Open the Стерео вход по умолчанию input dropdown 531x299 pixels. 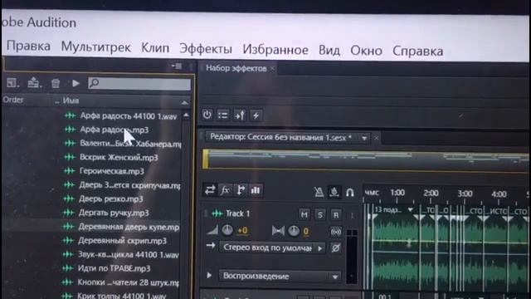pyautogui.click(x=273, y=248)
